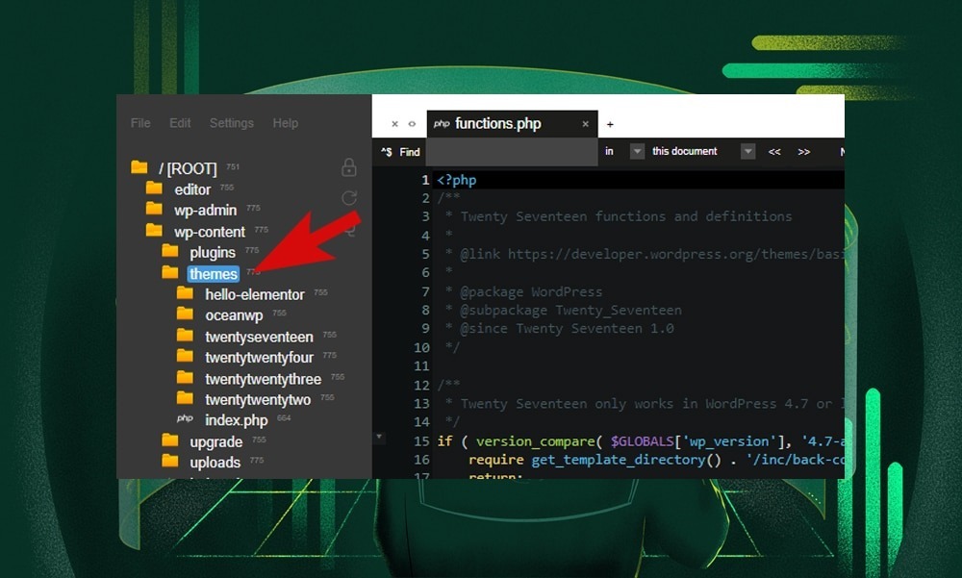962x578 pixels.
Task: Click inside the find search input field
Action: (510, 151)
